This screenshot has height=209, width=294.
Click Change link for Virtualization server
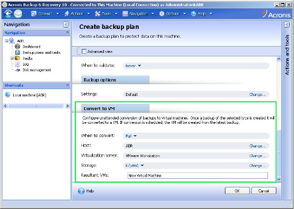(x=257, y=156)
